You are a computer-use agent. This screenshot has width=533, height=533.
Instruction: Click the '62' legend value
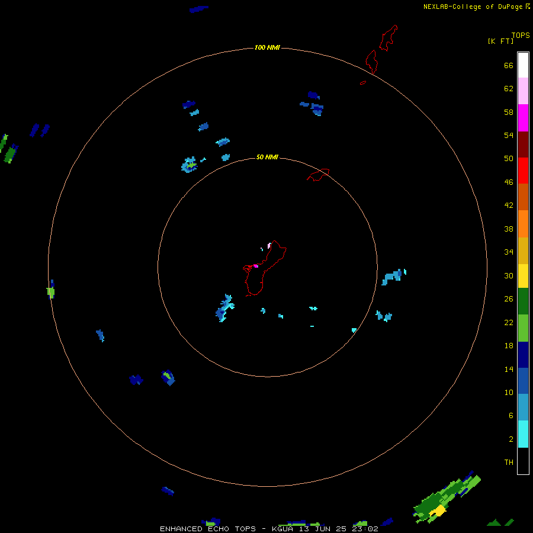click(509, 89)
